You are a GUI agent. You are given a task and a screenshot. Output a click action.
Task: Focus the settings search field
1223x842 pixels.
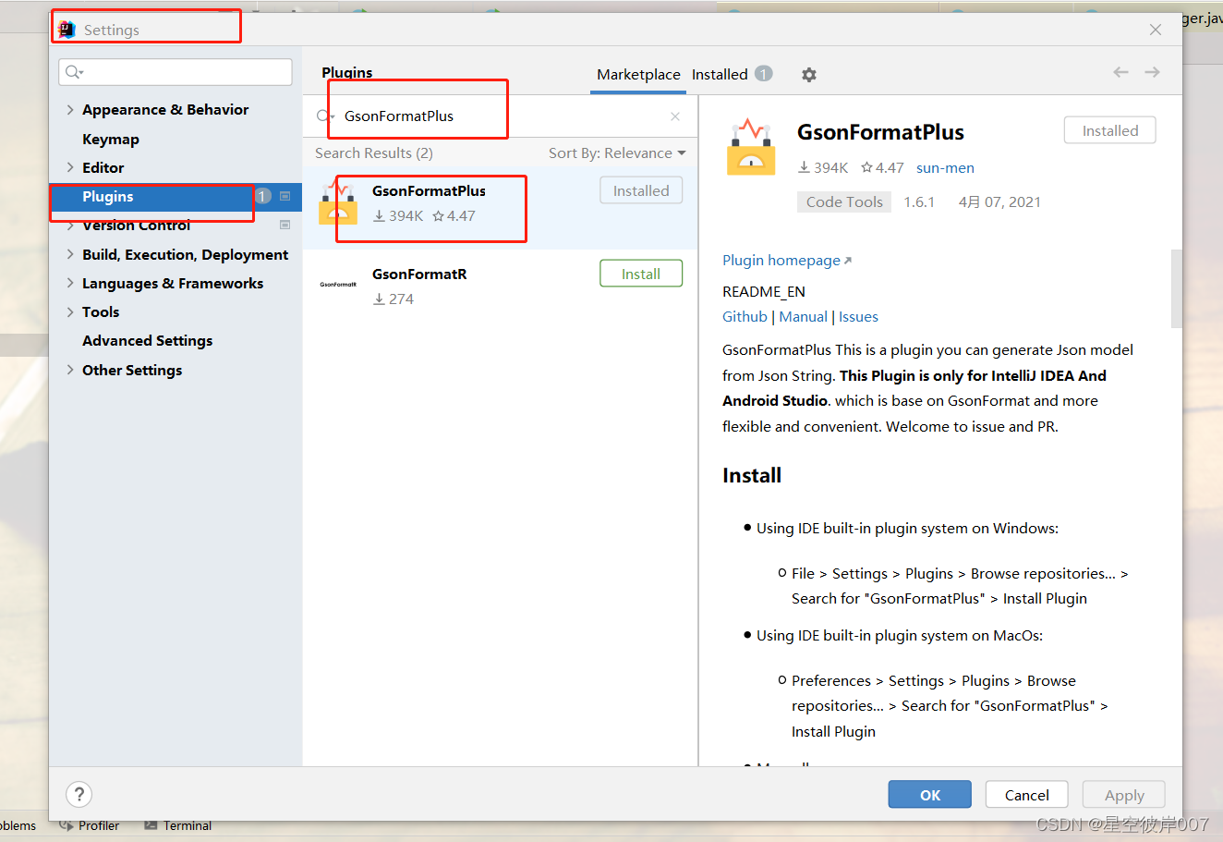[x=176, y=72]
